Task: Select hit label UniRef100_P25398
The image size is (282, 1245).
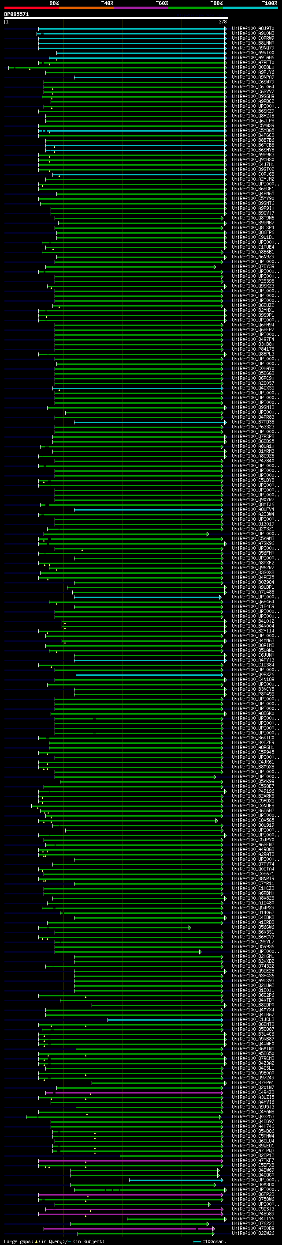Action: pos(253,281)
